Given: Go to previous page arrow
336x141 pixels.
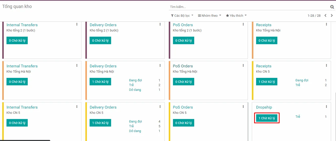Looking at the screenshot, I should coord(325,15).
